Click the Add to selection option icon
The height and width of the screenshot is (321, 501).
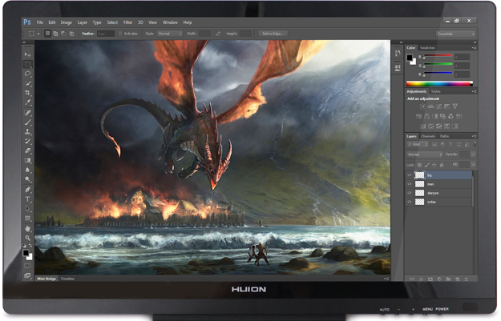pos(55,34)
